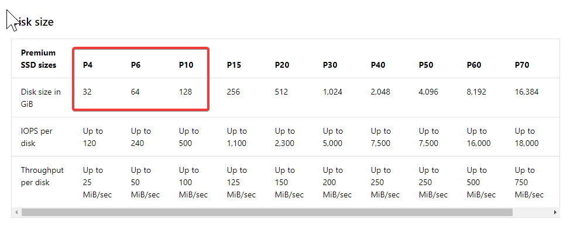
Task: Click the 750 MiB/sec throughput cell
Action: (529, 182)
